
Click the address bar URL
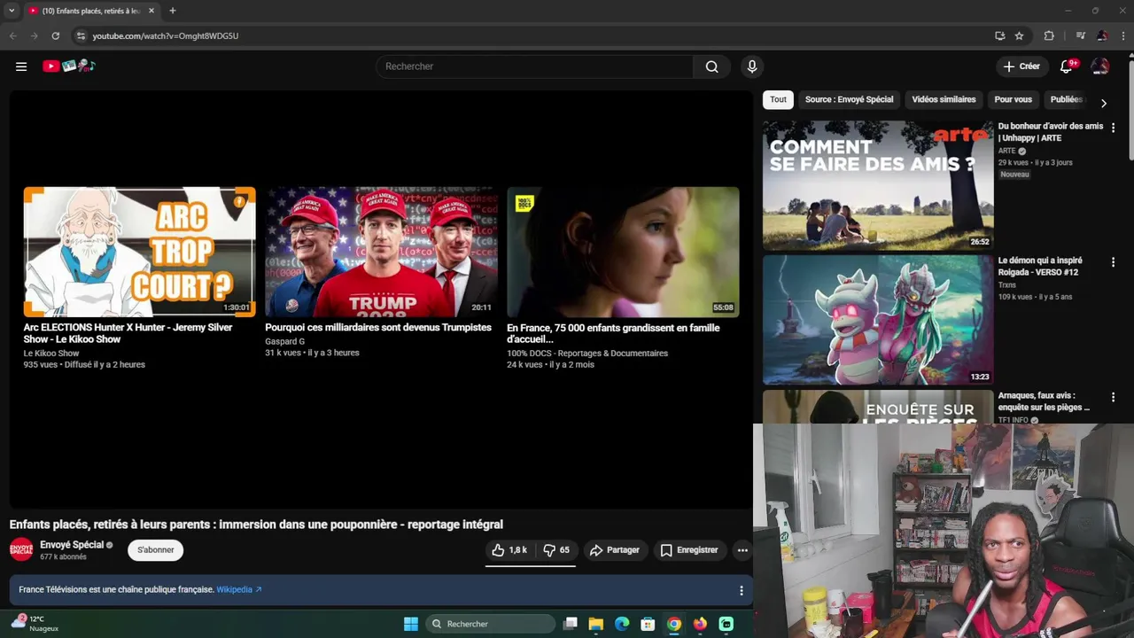tap(166, 35)
